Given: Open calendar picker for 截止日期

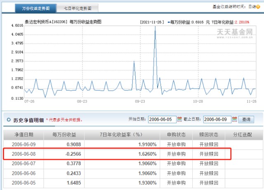Looking at the screenshot, I should click(x=235, y=120).
